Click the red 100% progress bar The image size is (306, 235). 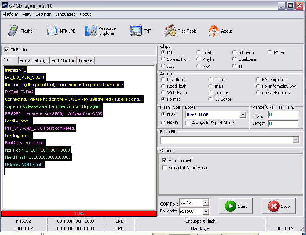pos(79,214)
